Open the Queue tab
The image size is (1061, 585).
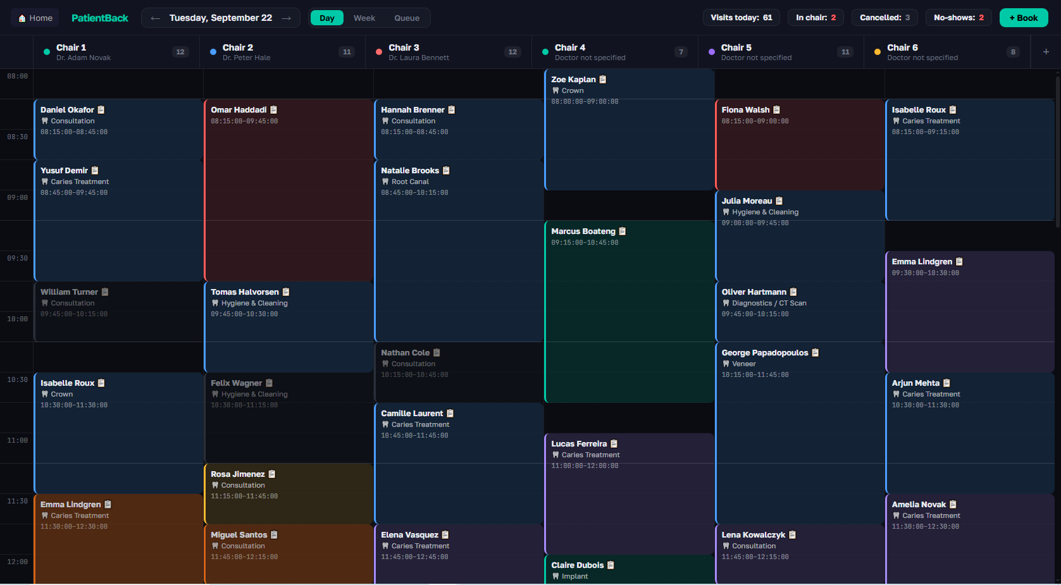click(x=407, y=18)
